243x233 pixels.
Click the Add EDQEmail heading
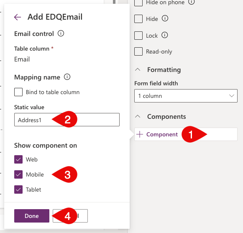click(x=55, y=17)
